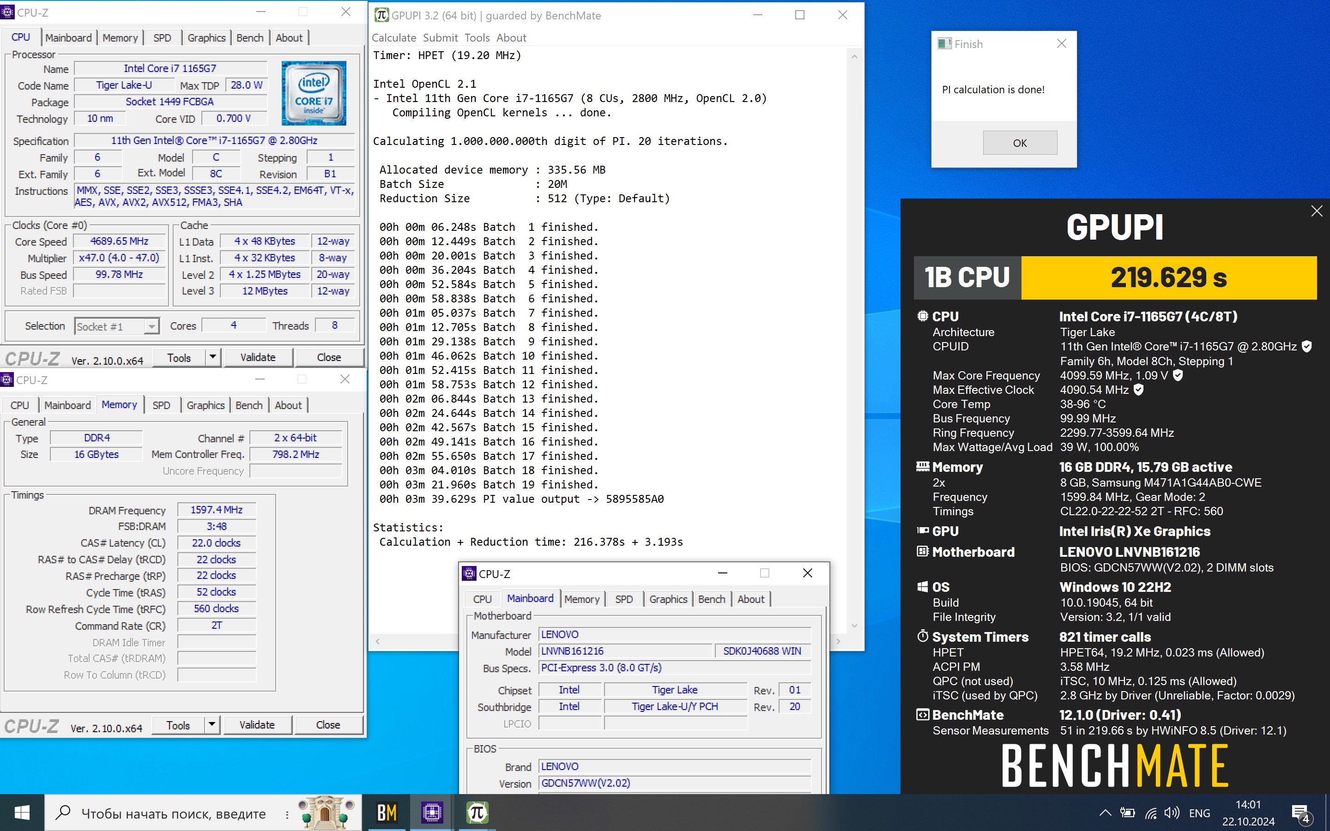Maximize the GPUPI window
This screenshot has width=1330, height=831.
pyautogui.click(x=800, y=15)
